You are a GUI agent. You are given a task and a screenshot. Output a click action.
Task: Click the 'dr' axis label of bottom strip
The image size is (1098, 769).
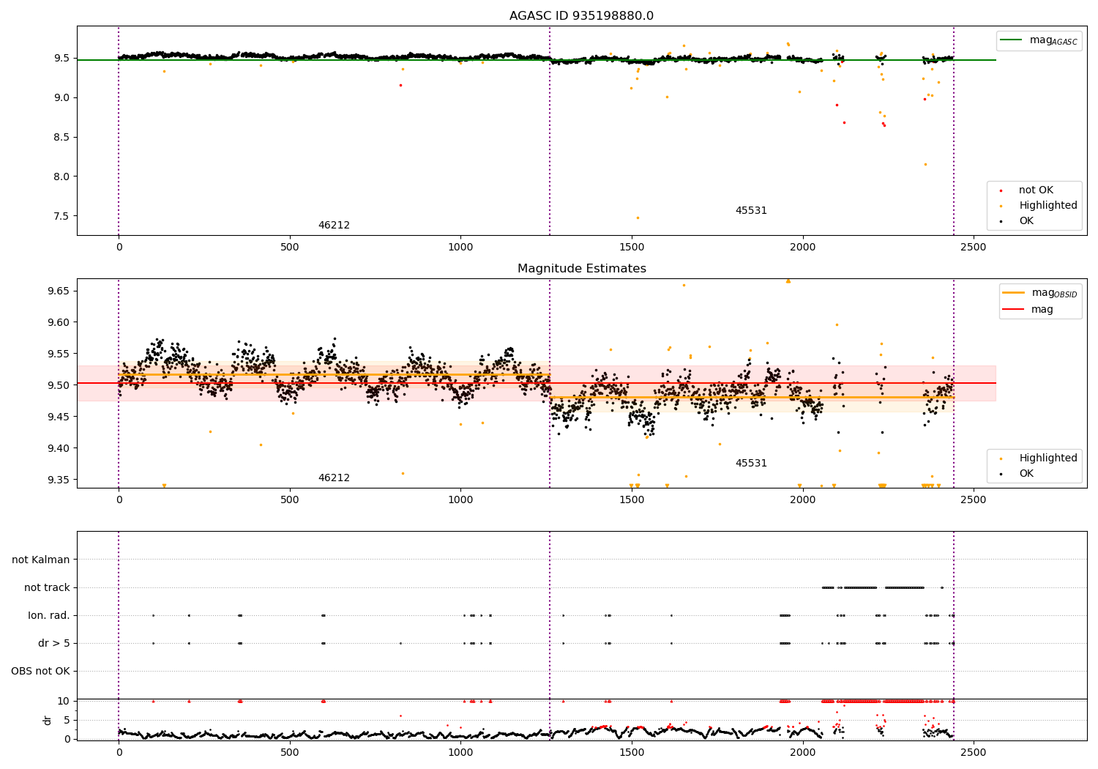pos(48,720)
